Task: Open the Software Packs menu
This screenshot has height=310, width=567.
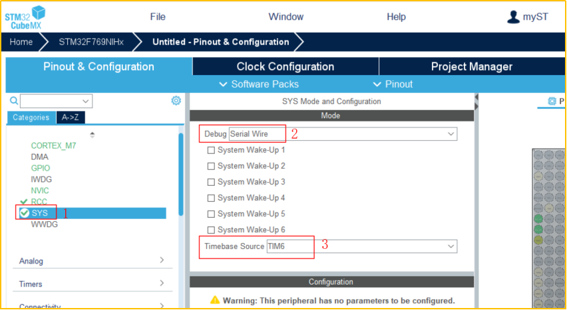Action: [x=259, y=84]
